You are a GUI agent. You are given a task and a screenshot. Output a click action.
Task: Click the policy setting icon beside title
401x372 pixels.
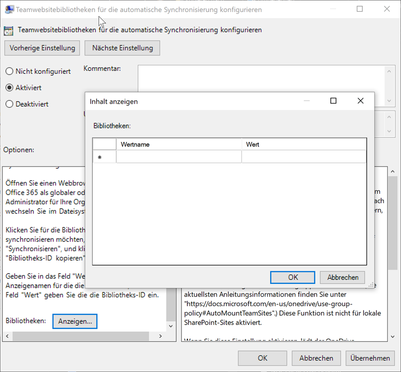(x=8, y=31)
